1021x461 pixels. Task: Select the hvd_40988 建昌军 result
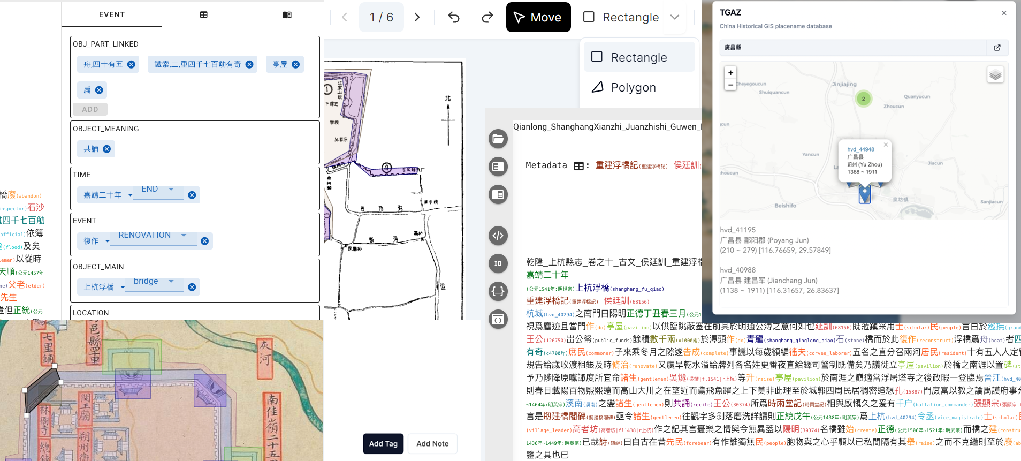tap(779, 280)
